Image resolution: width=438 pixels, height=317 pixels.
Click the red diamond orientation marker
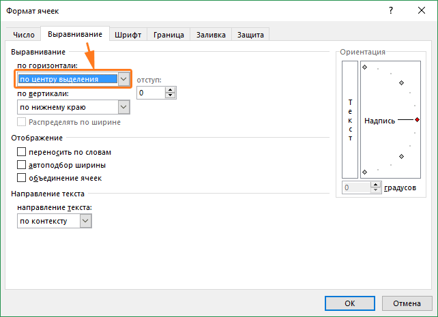coord(417,120)
